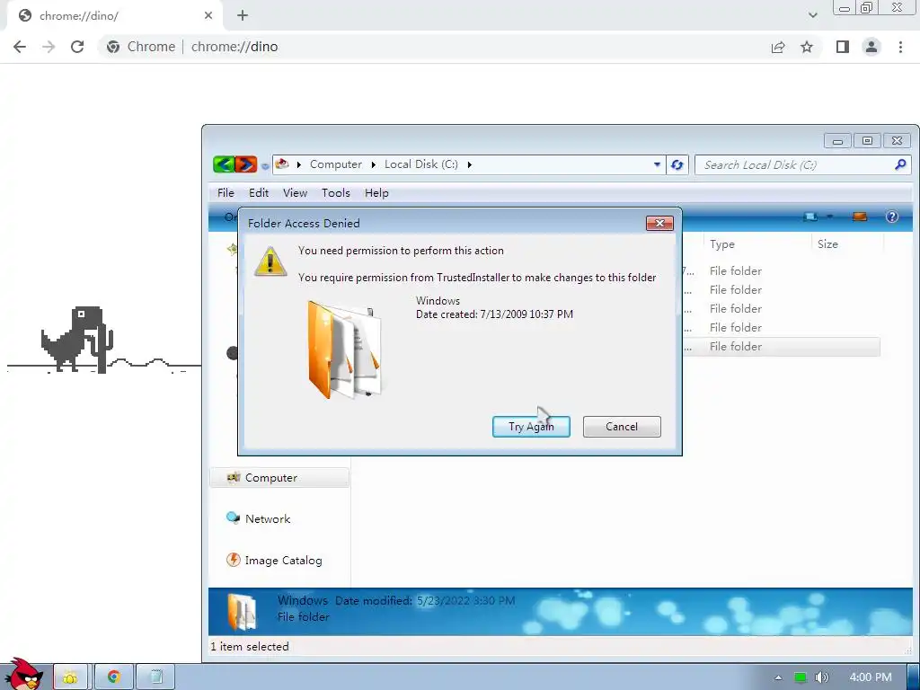The image size is (920, 690).
Task: Reload the chrome://dino page
Action: (77, 47)
